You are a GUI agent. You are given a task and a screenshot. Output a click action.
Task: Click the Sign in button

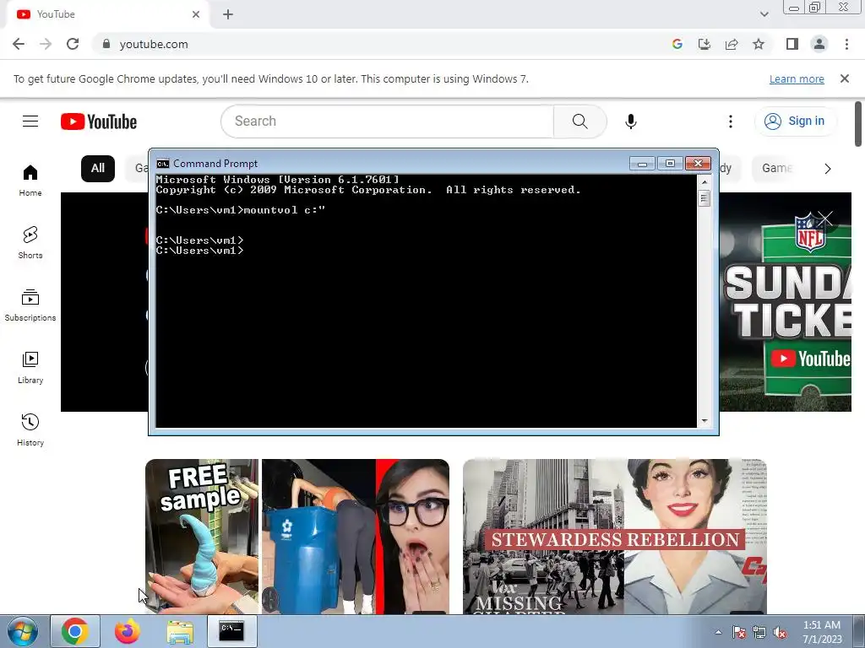(x=795, y=121)
